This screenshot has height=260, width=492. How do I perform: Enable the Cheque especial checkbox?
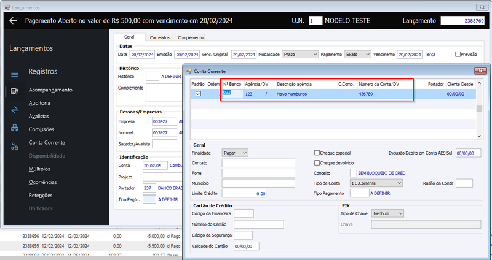[317, 153]
